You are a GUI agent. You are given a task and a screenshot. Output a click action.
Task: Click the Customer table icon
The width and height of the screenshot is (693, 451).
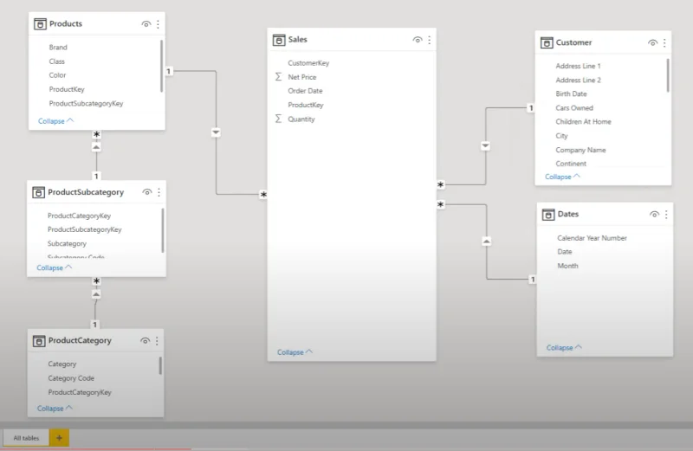(547, 42)
